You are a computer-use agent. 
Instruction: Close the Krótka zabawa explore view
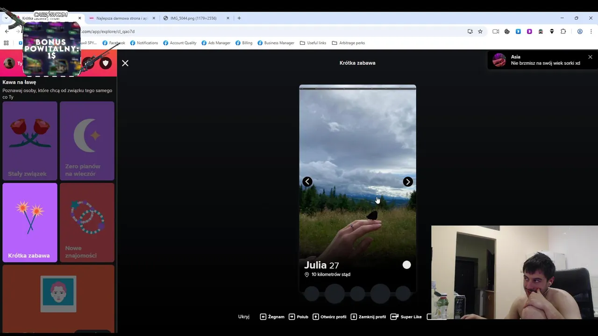(x=125, y=63)
